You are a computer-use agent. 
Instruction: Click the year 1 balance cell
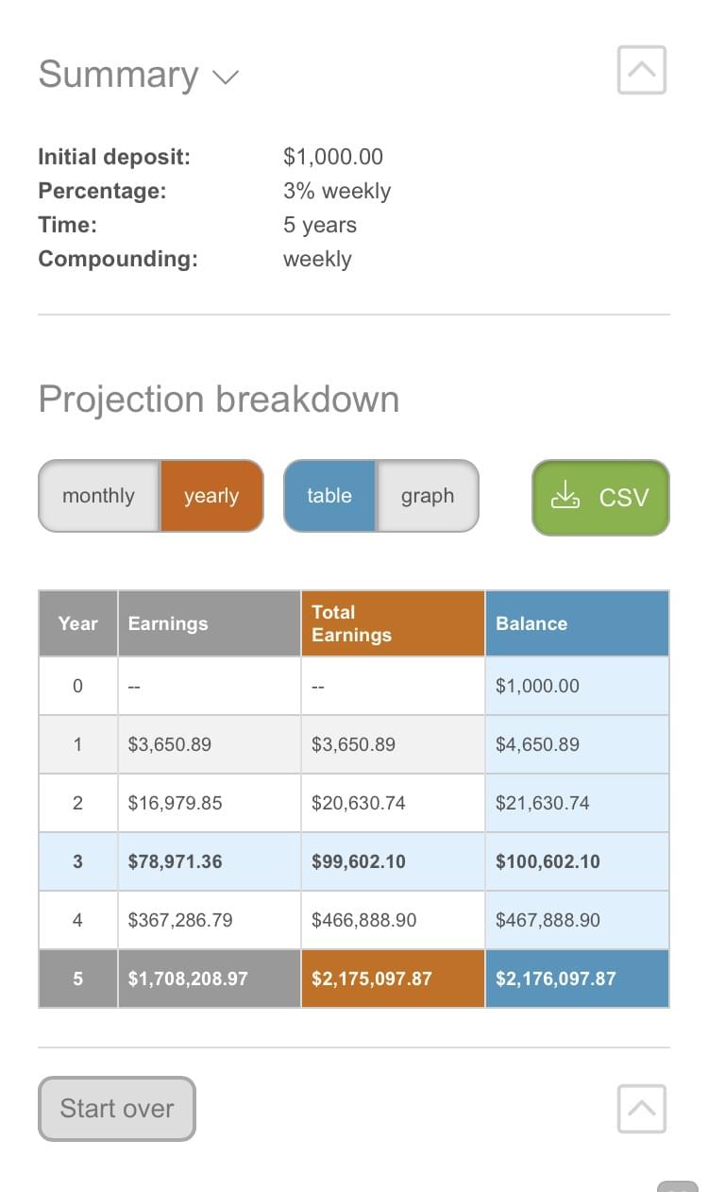[x=577, y=744]
